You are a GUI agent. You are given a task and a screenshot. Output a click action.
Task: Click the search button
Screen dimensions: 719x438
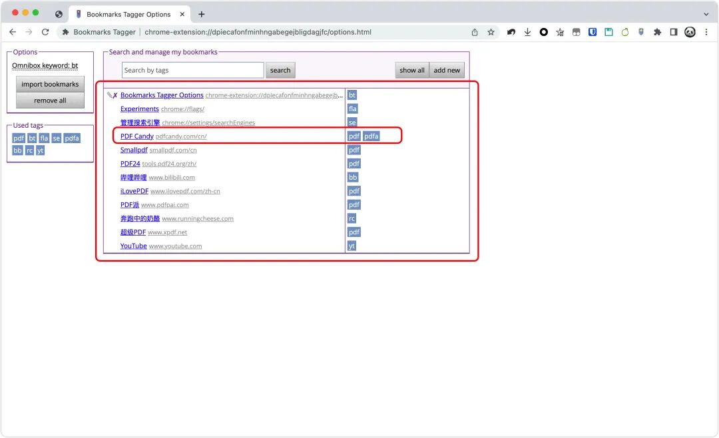280,70
